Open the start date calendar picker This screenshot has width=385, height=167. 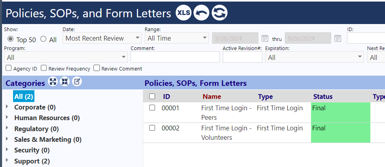(265, 38)
